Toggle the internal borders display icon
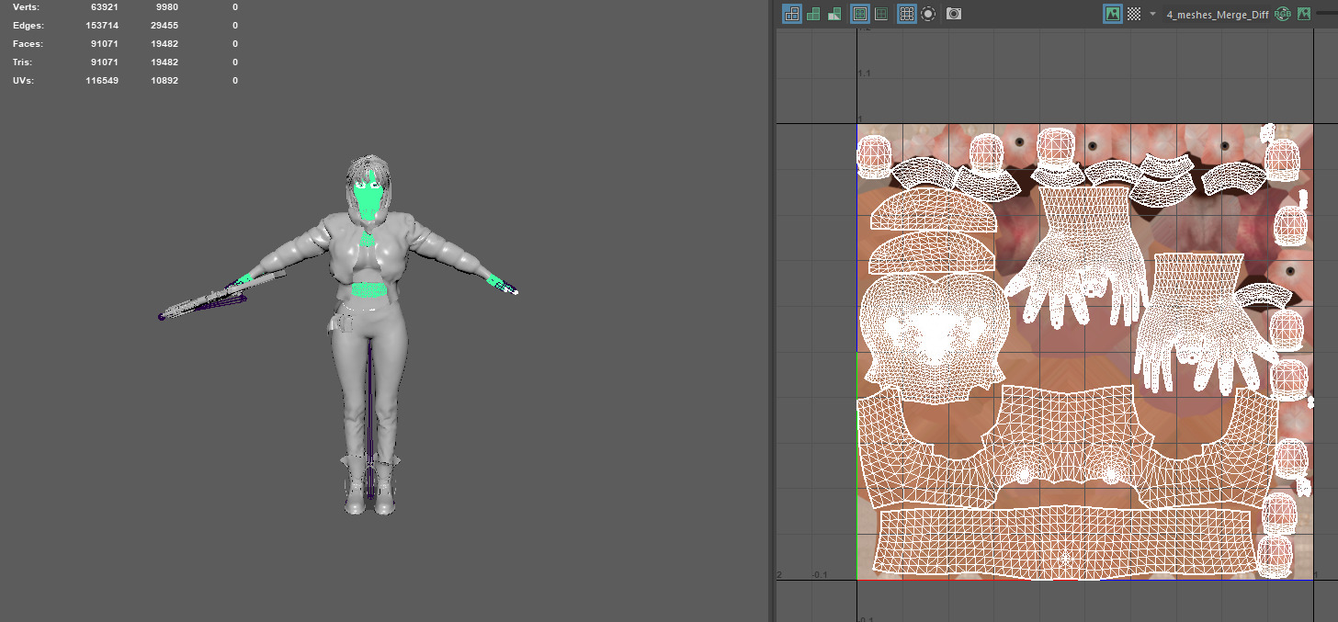This screenshot has height=622, width=1338. (881, 14)
